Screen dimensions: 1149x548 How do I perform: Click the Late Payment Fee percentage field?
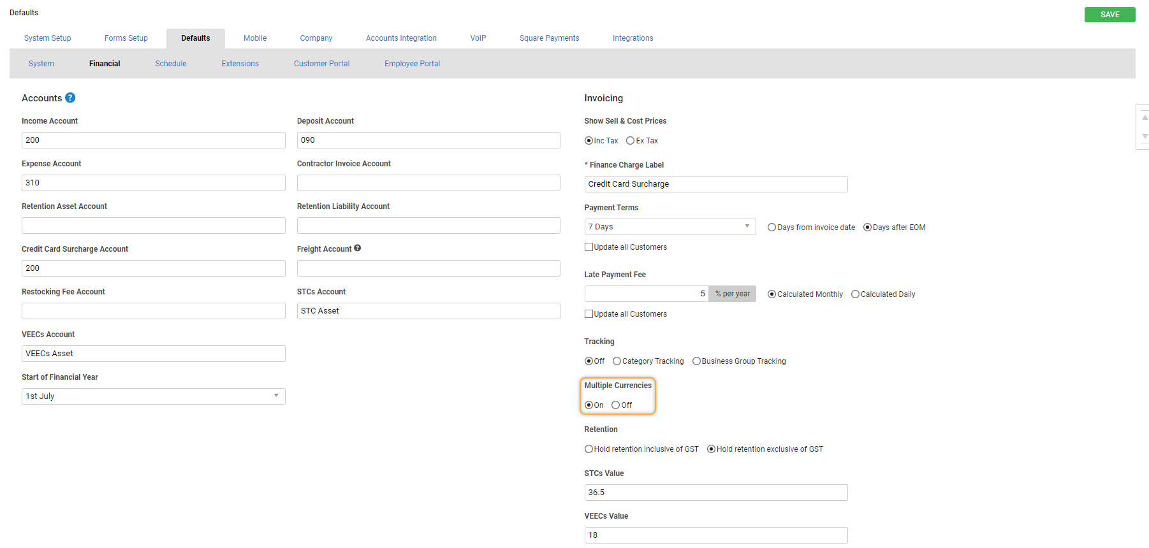(647, 294)
